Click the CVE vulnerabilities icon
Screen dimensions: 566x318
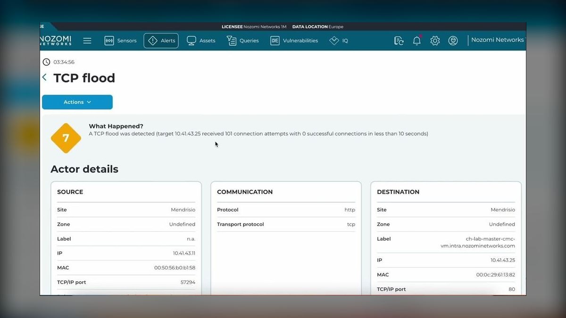tap(275, 41)
